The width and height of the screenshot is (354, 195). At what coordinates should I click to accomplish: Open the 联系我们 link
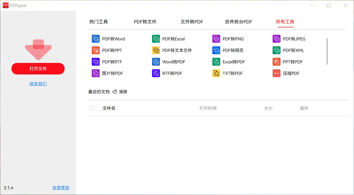click(x=38, y=84)
